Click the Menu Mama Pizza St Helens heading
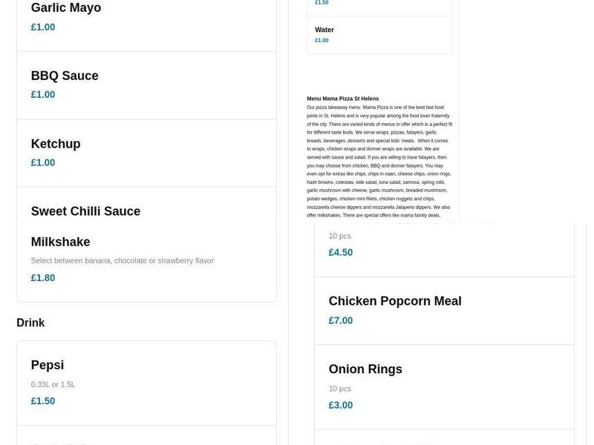 (342, 98)
